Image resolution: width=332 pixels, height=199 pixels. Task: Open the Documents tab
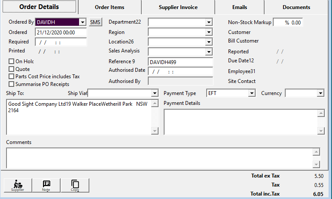coord(296,7)
